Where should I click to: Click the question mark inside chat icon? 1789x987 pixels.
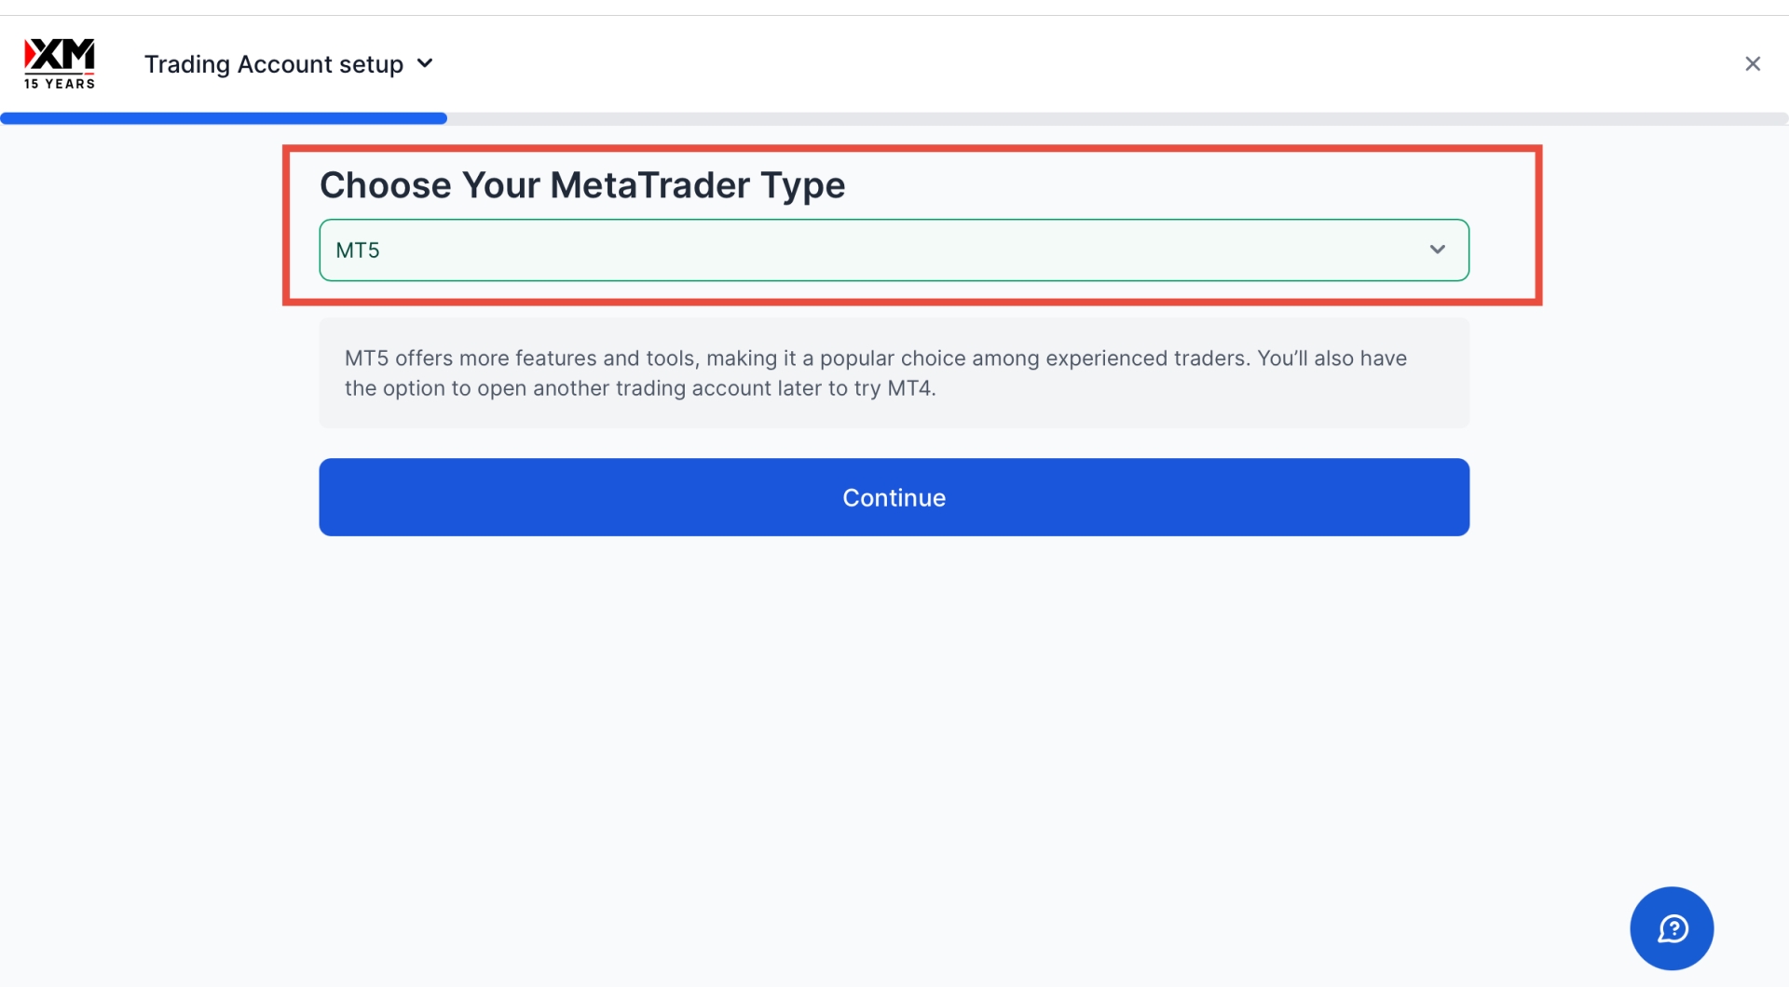[1674, 927]
